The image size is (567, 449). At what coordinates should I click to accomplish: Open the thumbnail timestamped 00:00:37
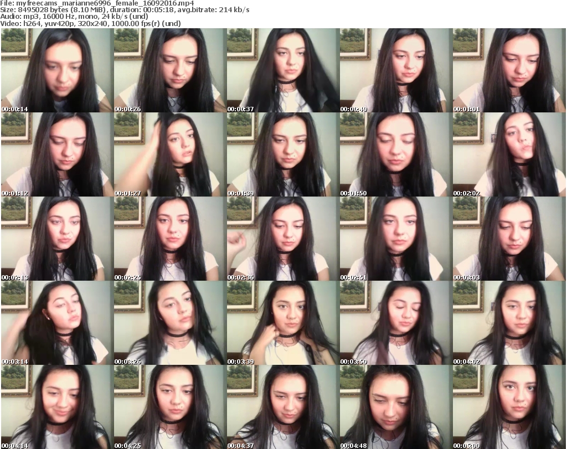click(x=283, y=70)
